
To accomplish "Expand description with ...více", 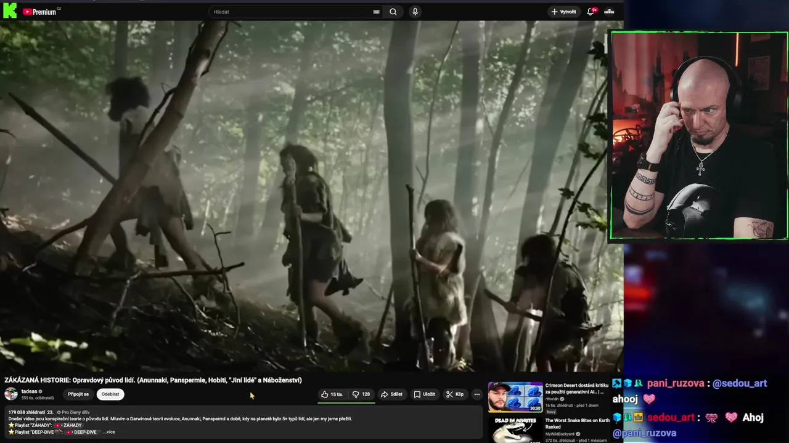I will (x=109, y=432).
